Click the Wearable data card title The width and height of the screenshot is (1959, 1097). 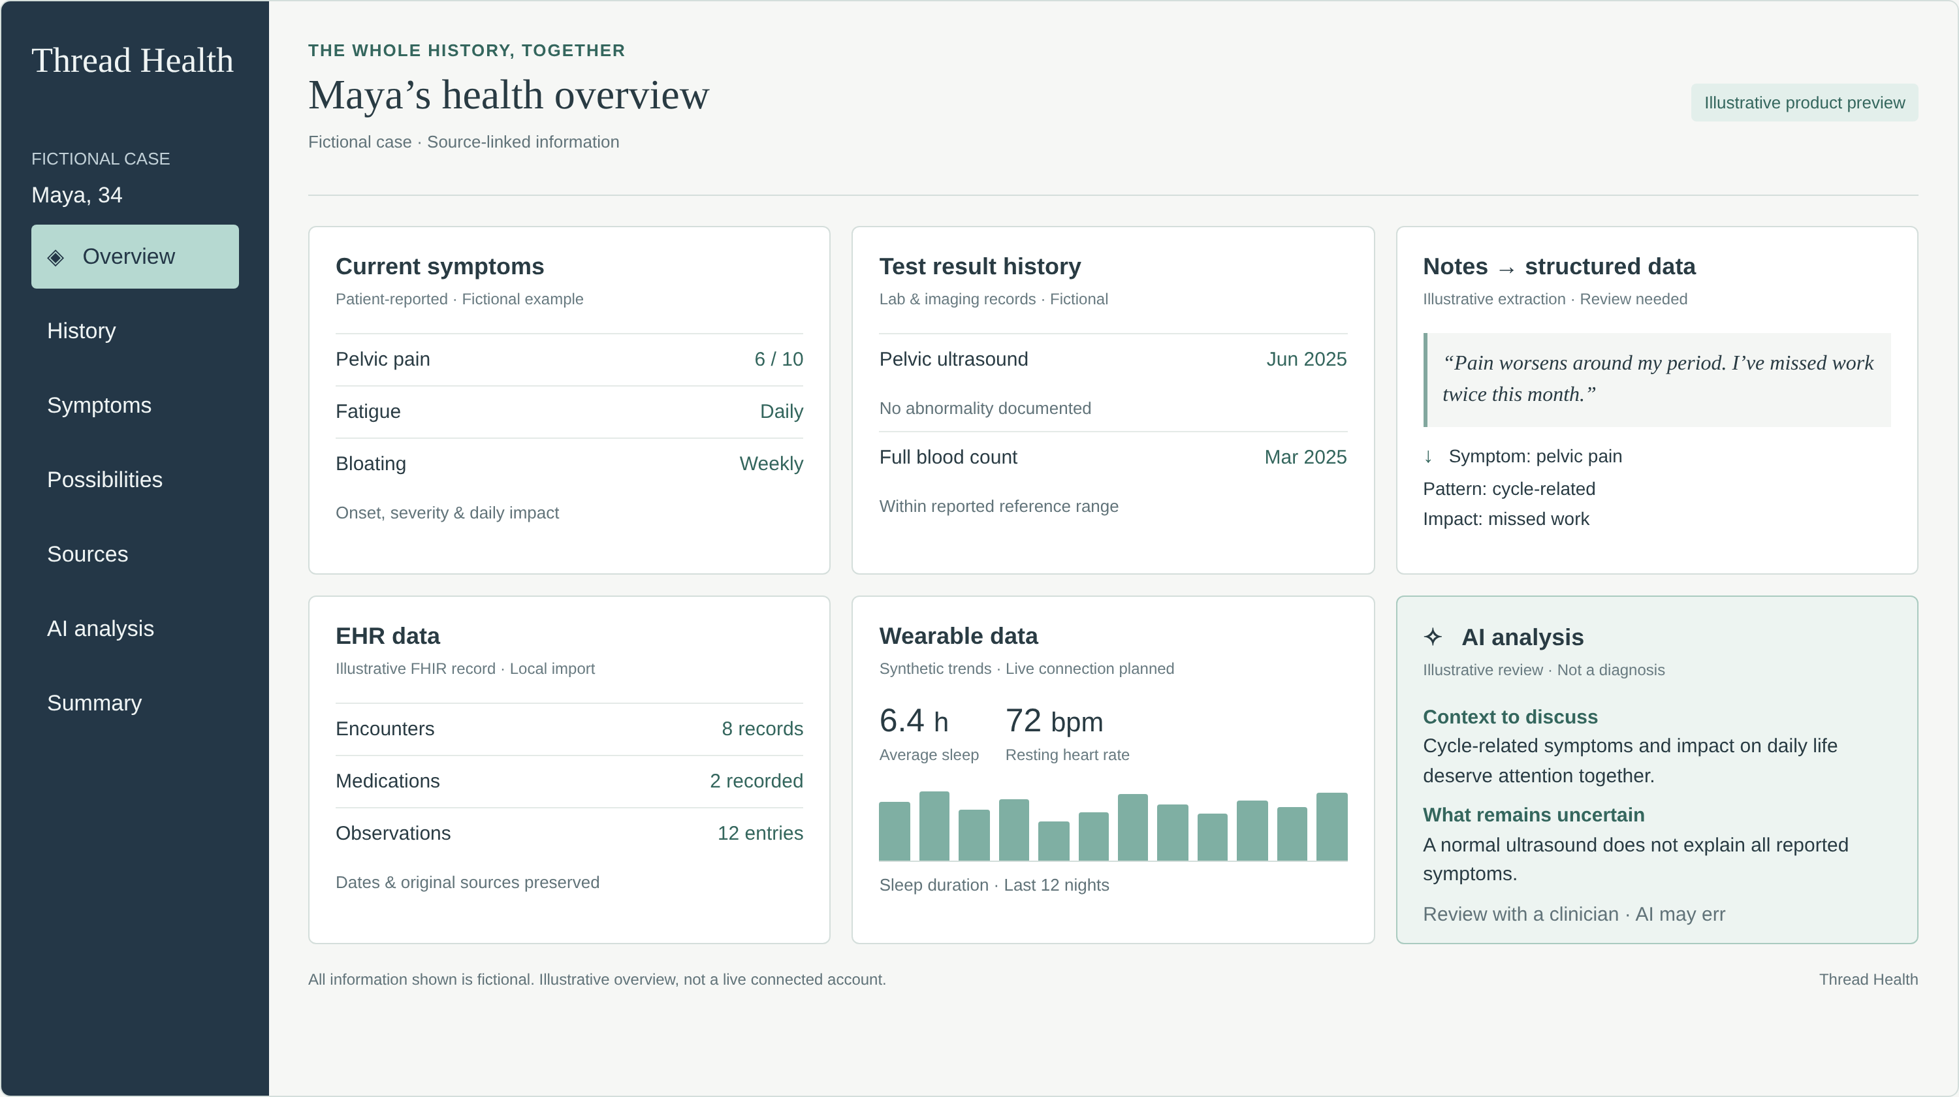point(958,636)
